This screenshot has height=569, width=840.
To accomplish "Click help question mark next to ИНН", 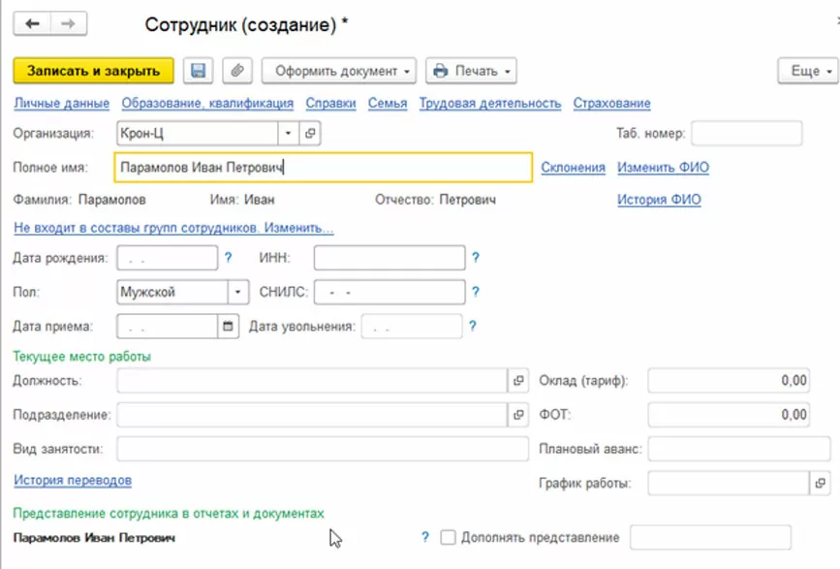I will coord(476,258).
